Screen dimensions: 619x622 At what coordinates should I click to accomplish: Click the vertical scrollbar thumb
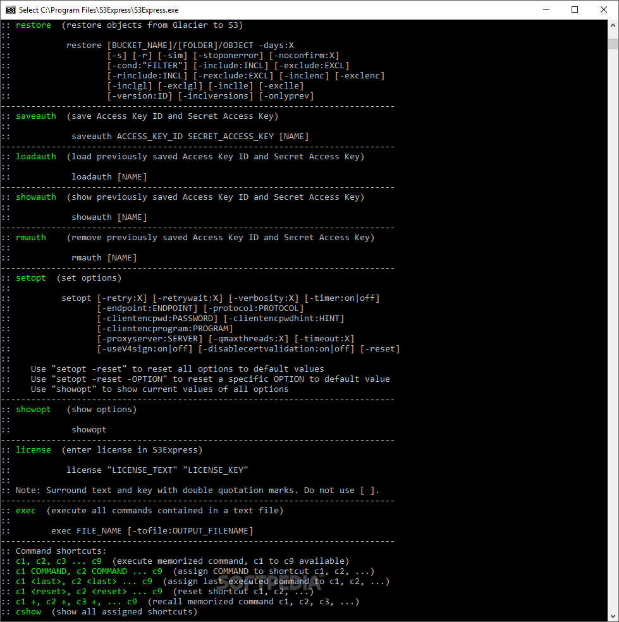click(x=613, y=44)
